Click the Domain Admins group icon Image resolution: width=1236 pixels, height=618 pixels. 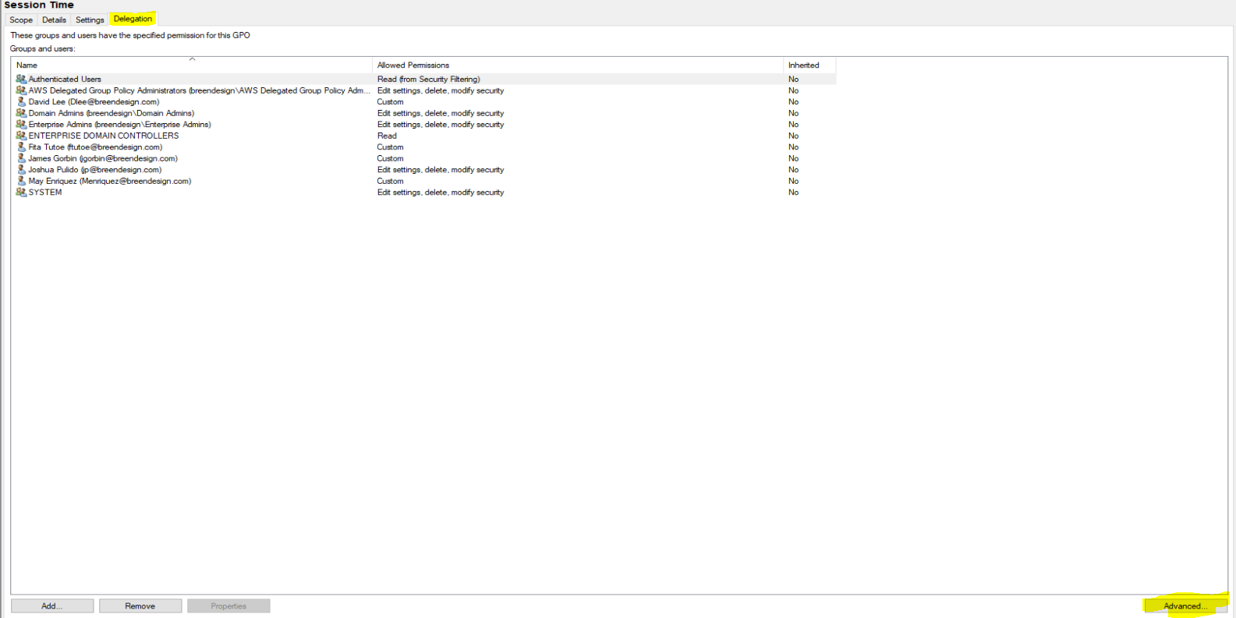pyautogui.click(x=21, y=113)
